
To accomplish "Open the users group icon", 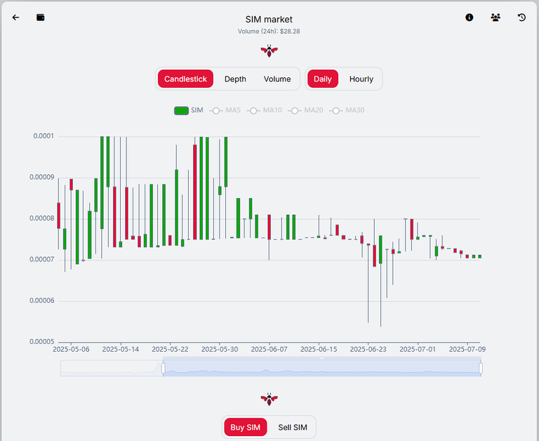I will [495, 18].
